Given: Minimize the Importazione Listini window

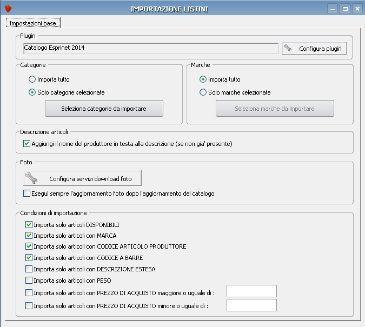Looking at the screenshot, I should click(333, 9).
